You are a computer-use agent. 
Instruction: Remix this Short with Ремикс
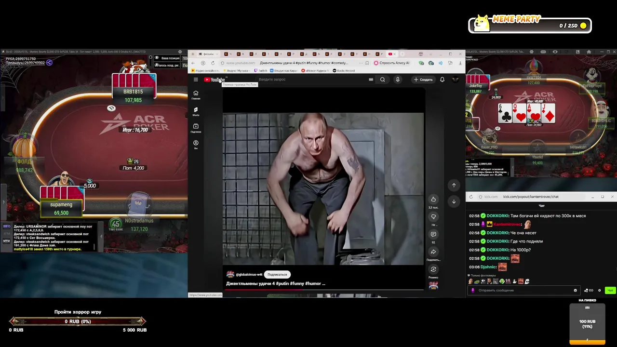tap(433, 269)
